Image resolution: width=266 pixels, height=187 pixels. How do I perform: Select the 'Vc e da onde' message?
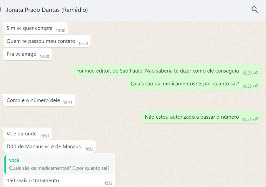coord(28,134)
